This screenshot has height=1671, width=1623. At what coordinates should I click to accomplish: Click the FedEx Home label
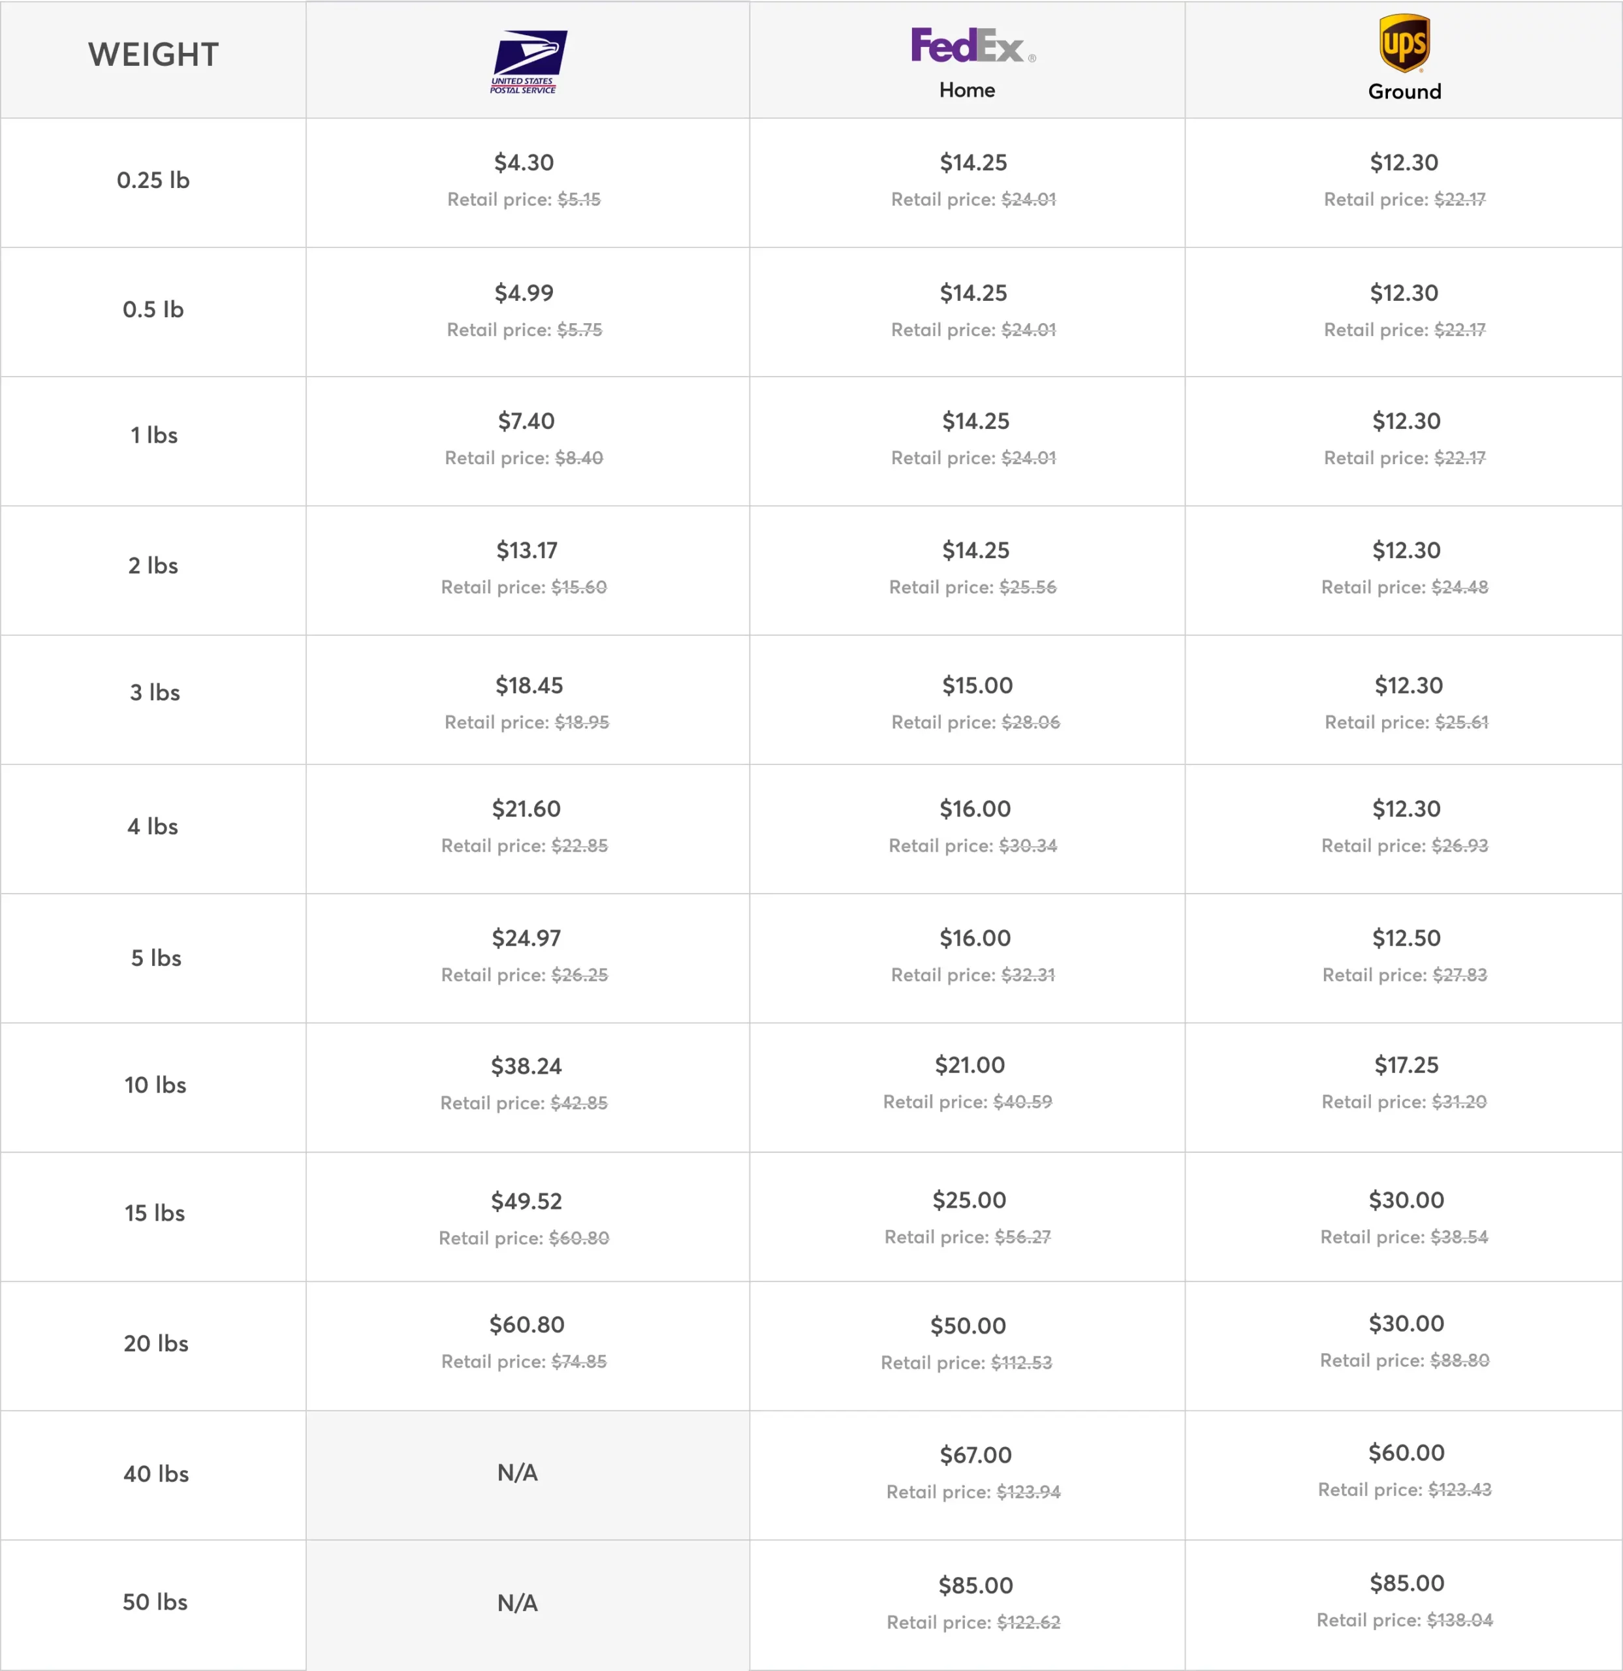[966, 89]
